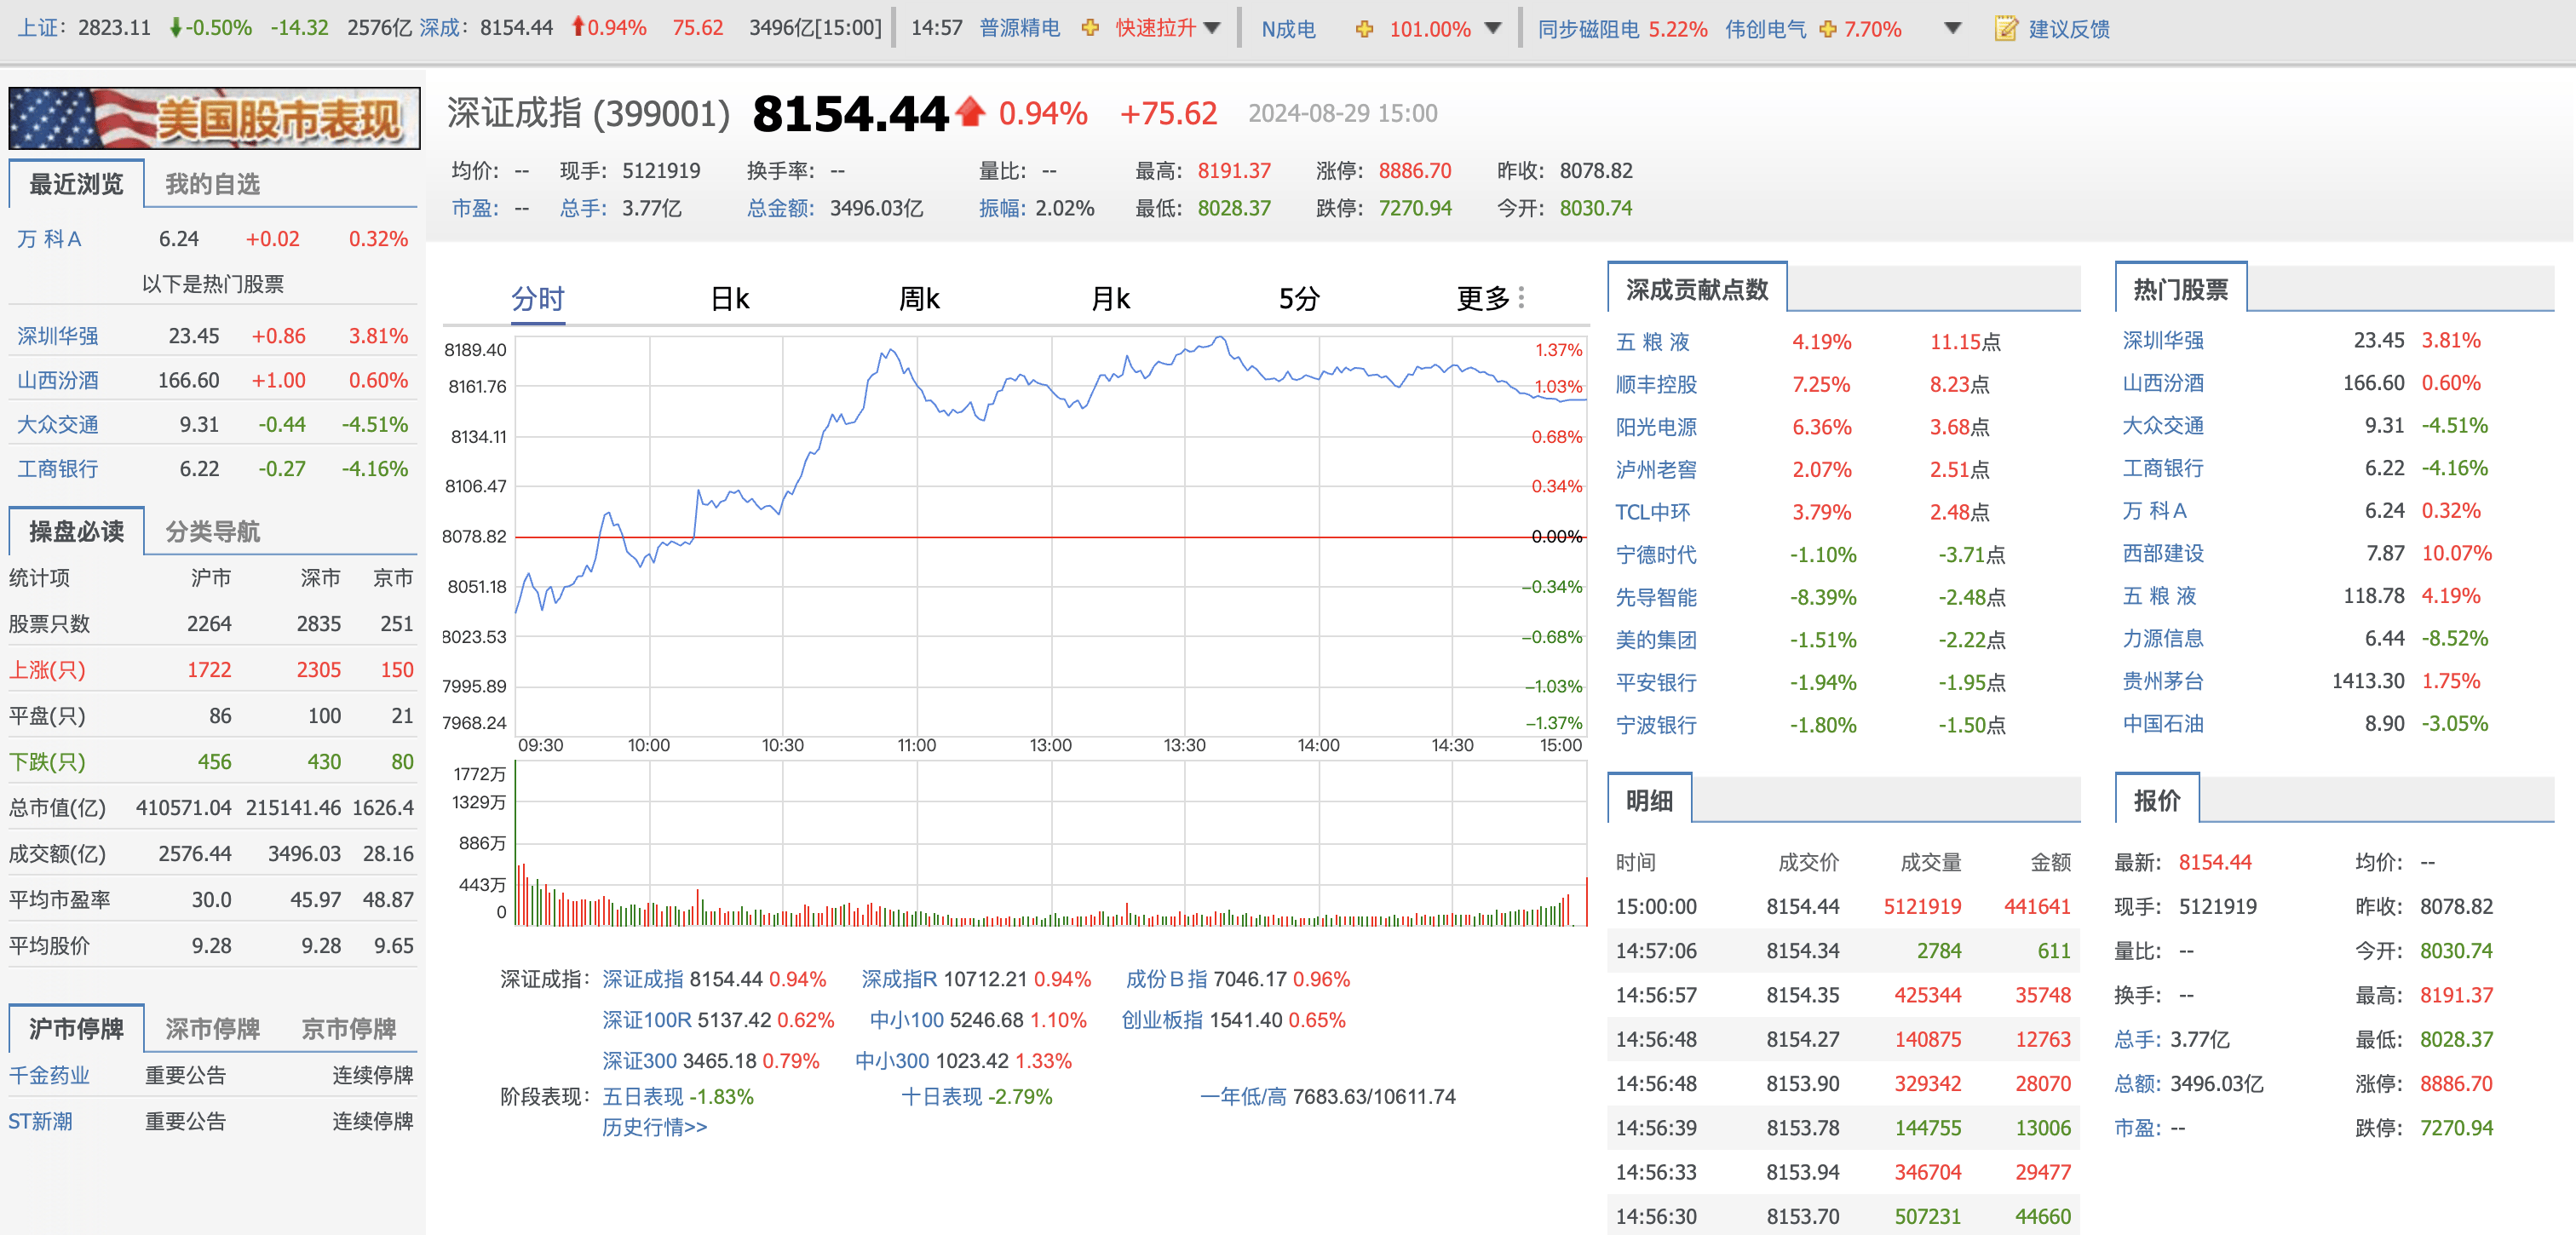Click the plus icon before 快速拉升

1090,28
